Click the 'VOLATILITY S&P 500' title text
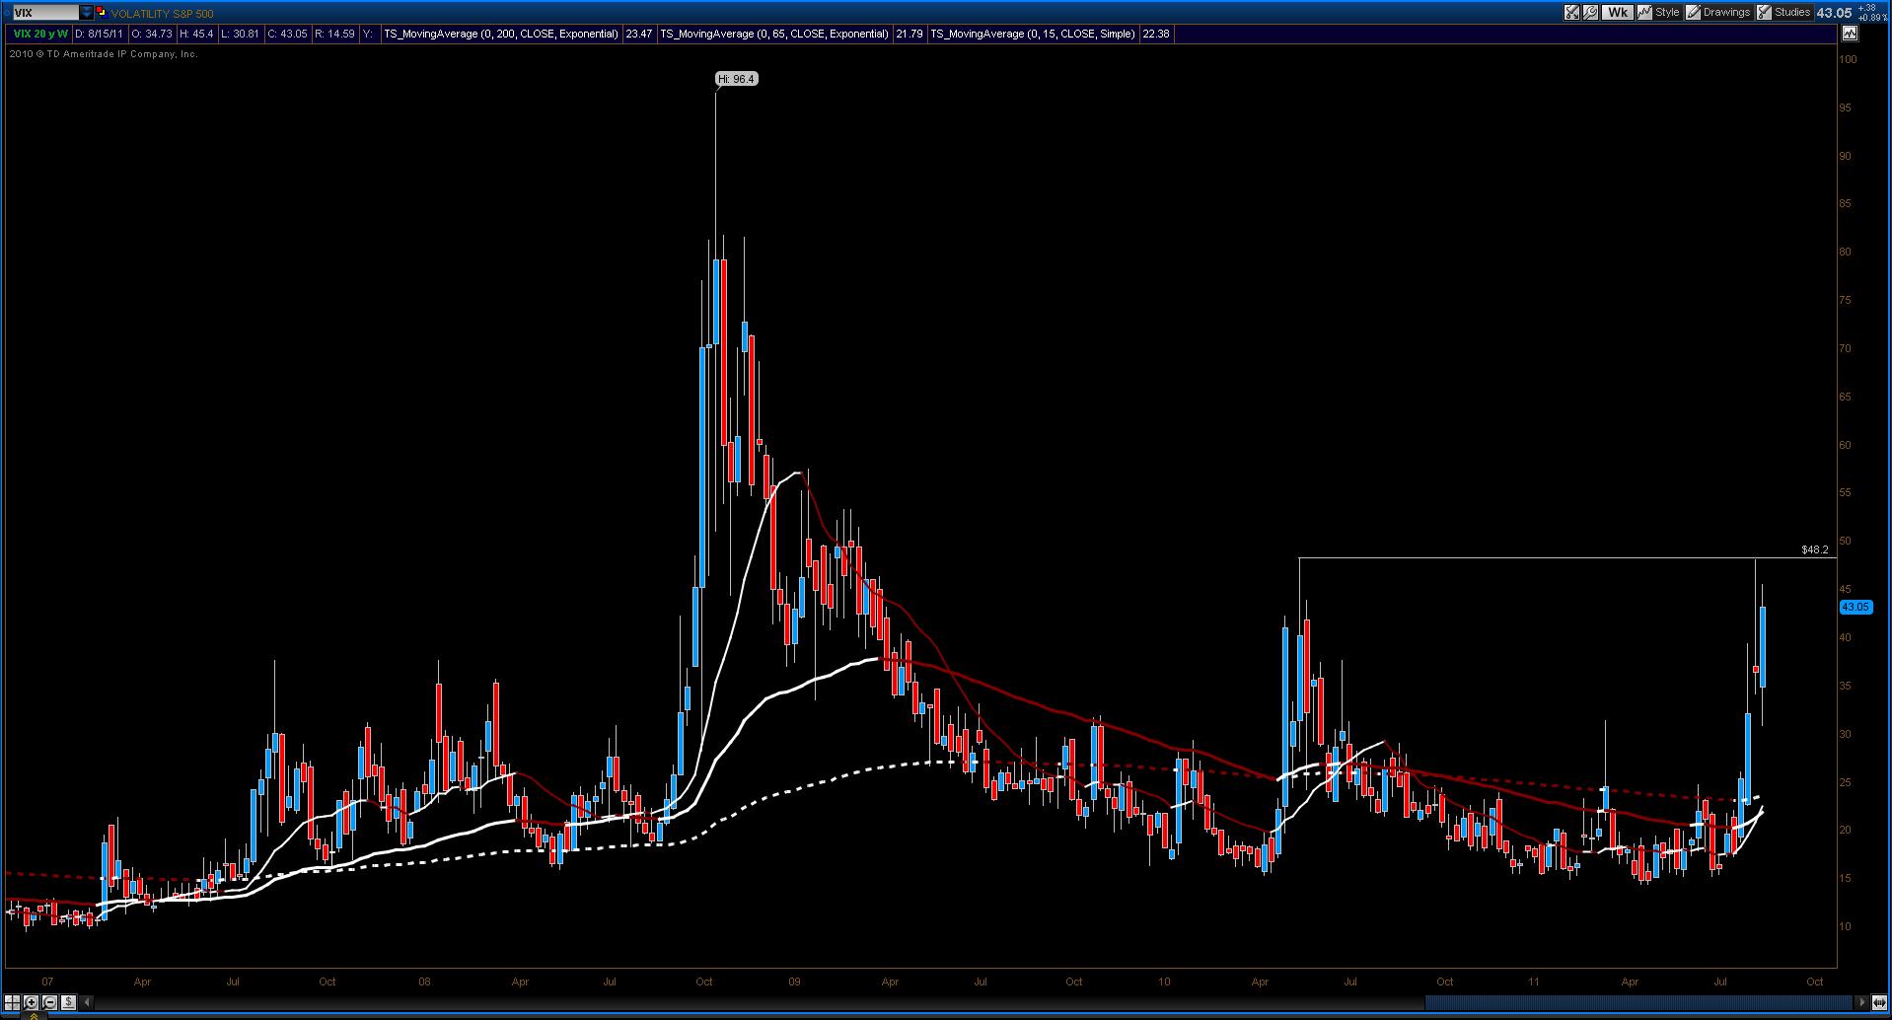 pyautogui.click(x=162, y=14)
